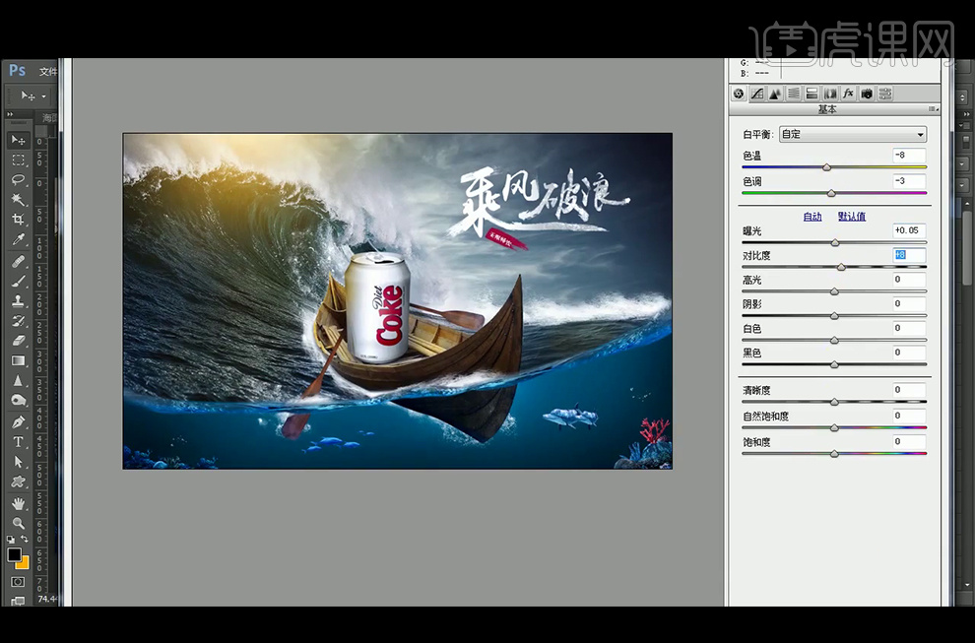Select the Clone Stamp tool

(x=18, y=301)
